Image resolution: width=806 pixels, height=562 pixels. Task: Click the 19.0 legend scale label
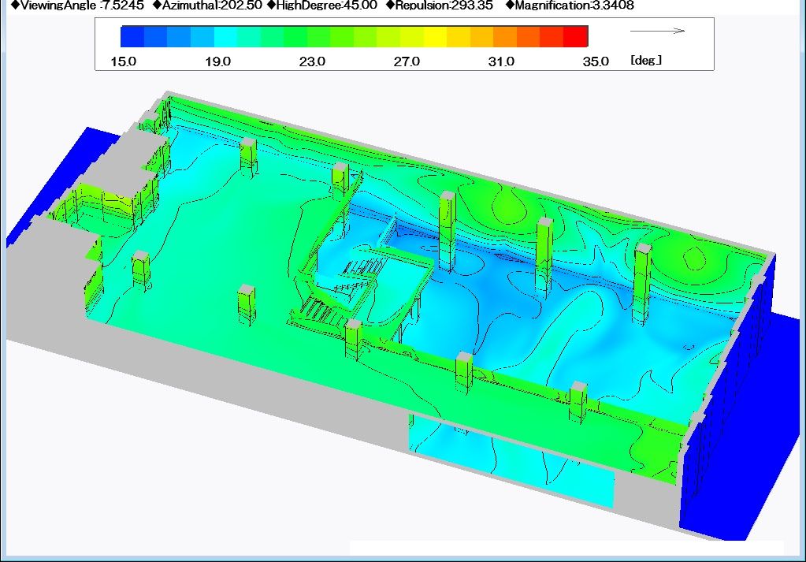(x=218, y=61)
